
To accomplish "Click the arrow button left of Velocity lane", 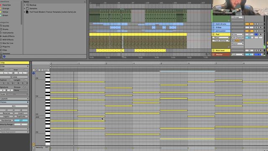I will (x=33, y=148).
